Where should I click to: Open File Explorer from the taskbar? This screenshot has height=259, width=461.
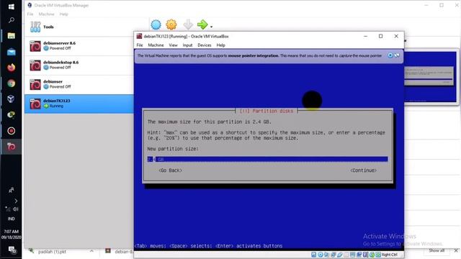(12, 36)
